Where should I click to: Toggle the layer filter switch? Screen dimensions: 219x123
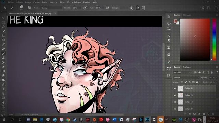click(217, 72)
